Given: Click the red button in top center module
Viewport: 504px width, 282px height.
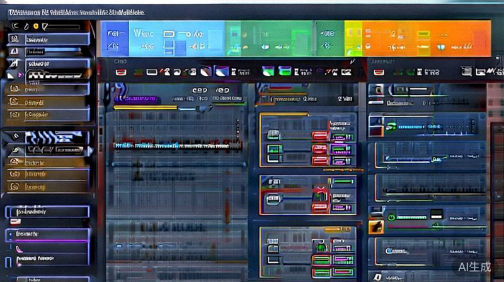Looking at the screenshot, I should click(320, 136).
